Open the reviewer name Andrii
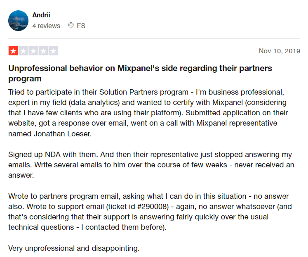Image resolution: width=308 pixels, height=257 pixels. (x=42, y=15)
